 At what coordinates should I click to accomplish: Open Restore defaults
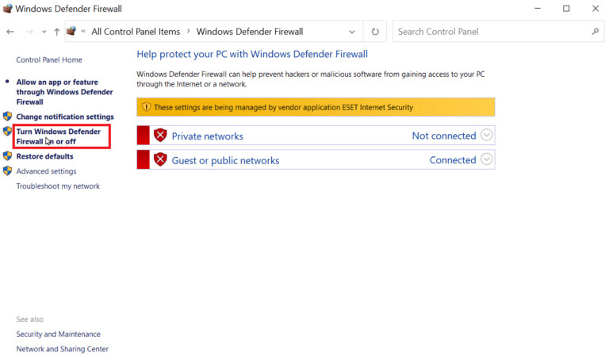pos(44,156)
